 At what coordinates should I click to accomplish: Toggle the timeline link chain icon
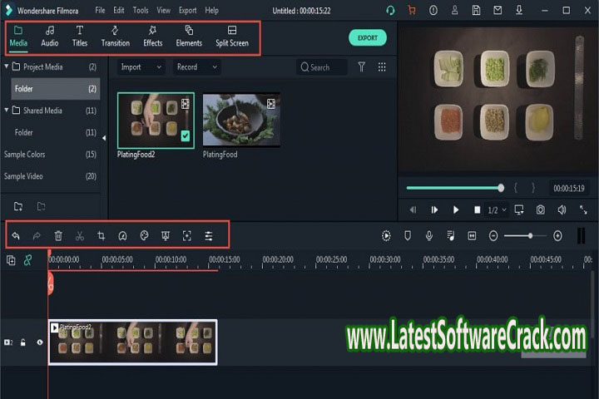pos(27,260)
